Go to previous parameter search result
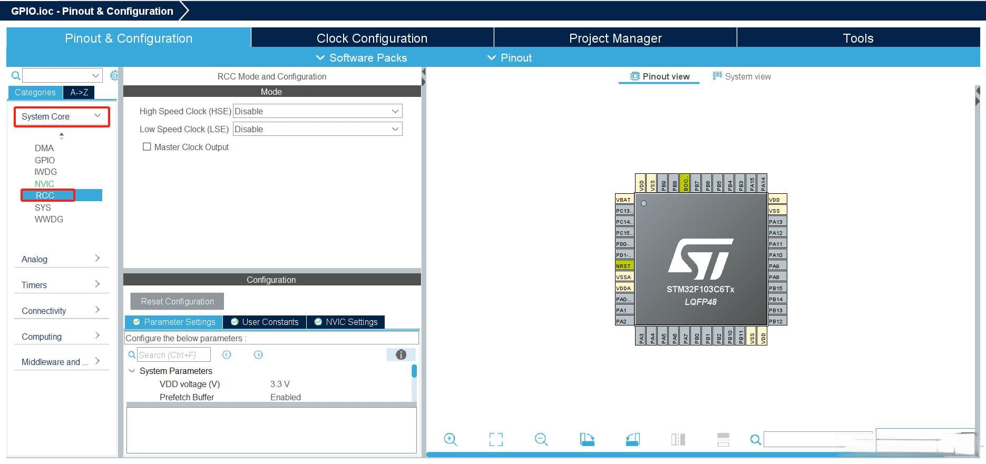The height and width of the screenshot is (464, 986). [x=227, y=354]
